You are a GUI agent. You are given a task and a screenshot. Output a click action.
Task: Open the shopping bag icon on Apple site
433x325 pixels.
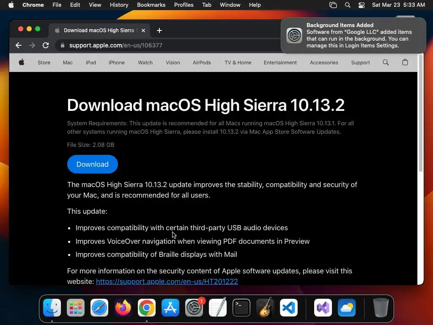405,62
